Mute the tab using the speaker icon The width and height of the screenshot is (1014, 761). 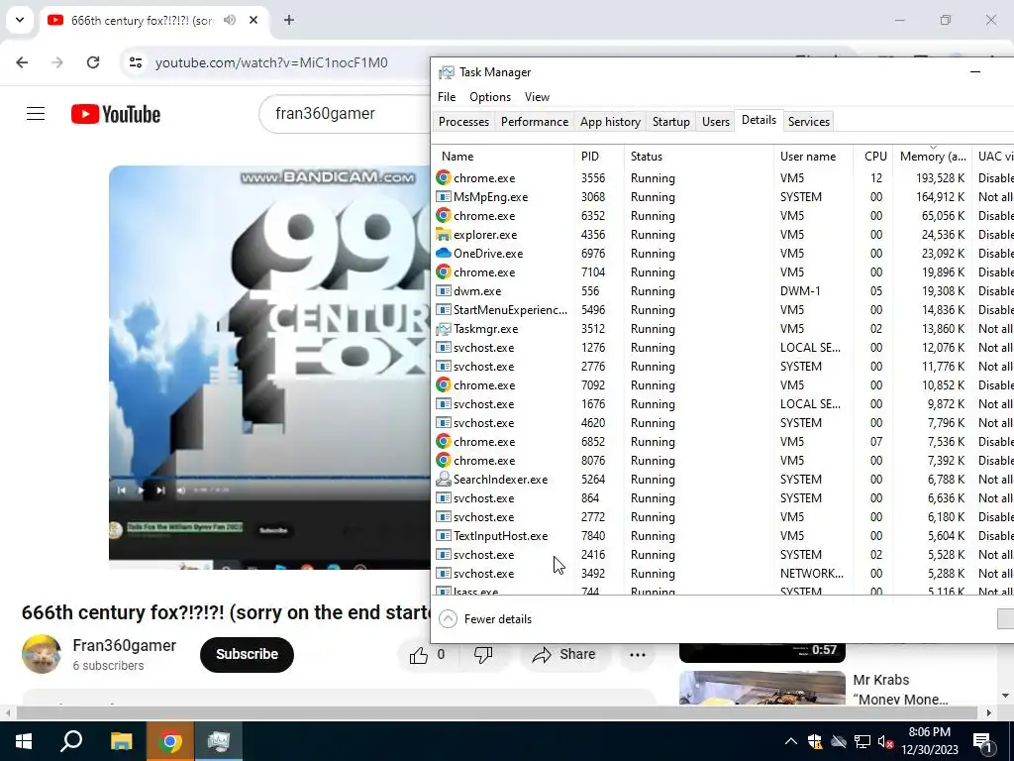coord(230,20)
